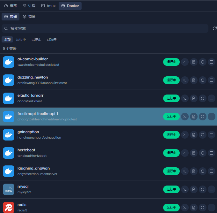Filter by 全部 all containers

point(7,39)
